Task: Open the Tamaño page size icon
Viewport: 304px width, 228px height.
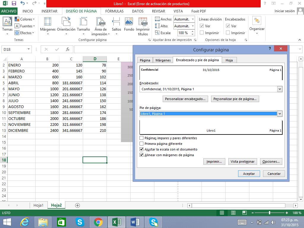Action: [83, 22]
